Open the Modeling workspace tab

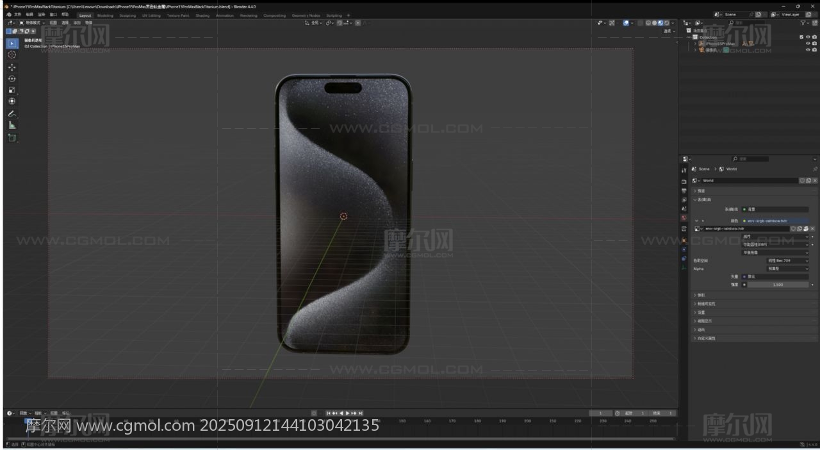point(105,15)
